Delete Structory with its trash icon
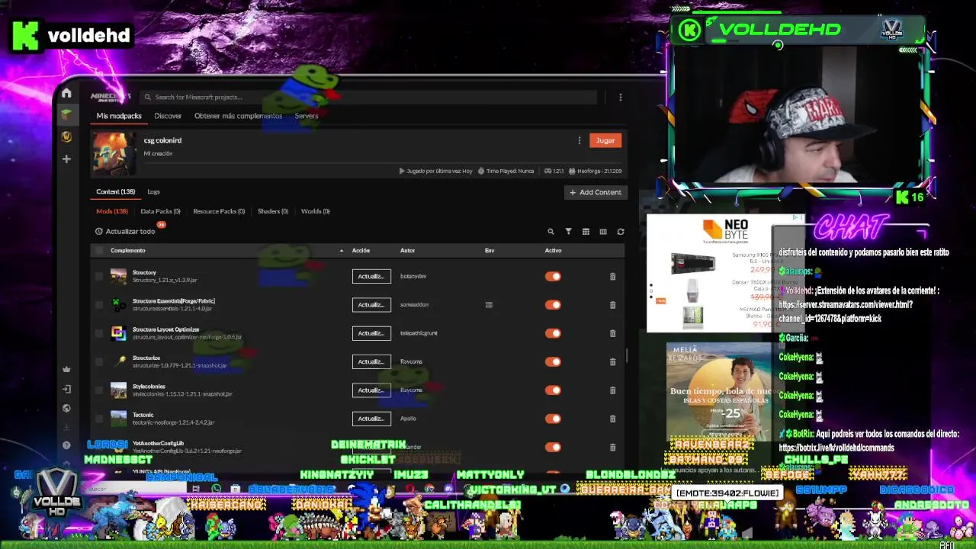The width and height of the screenshot is (976, 549). point(612,277)
